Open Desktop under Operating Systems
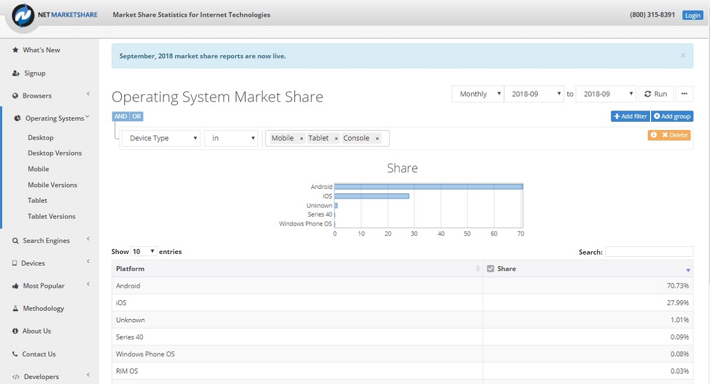The height and width of the screenshot is (384, 710). [41, 138]
